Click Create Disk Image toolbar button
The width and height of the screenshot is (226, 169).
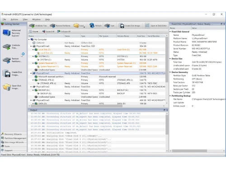[130, 26]
